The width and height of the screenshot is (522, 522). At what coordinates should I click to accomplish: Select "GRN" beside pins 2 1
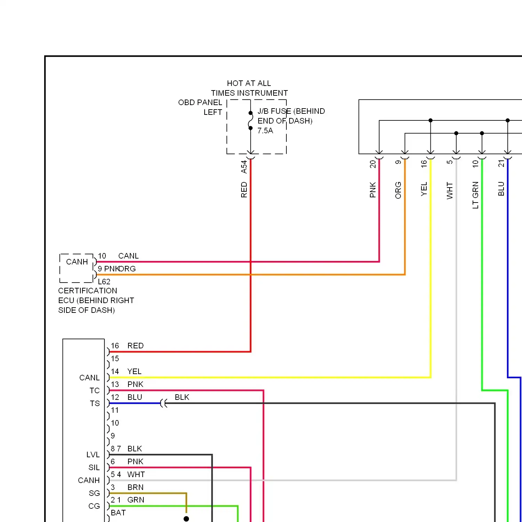point(136,500)
